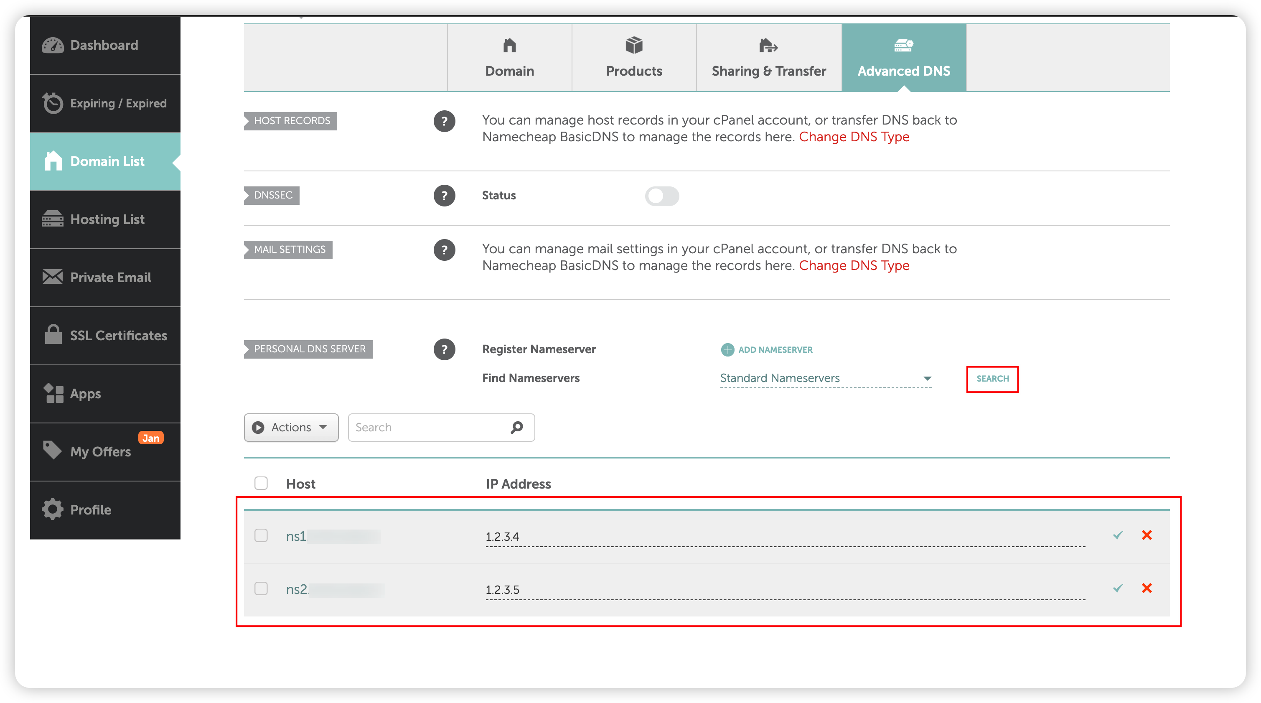Open the Actions dropdown menu
The image size is (1261, 703).
[x=291, y=428]
